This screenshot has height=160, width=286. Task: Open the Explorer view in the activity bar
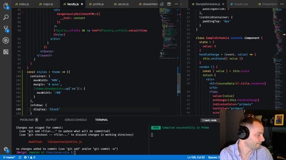click(6, 6)
